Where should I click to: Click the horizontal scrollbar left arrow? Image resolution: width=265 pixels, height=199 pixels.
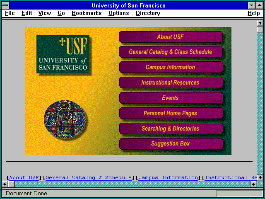point(5,184)
